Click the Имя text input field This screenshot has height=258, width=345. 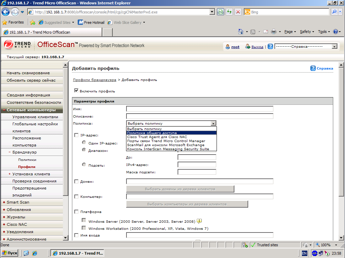pos(199,109)
